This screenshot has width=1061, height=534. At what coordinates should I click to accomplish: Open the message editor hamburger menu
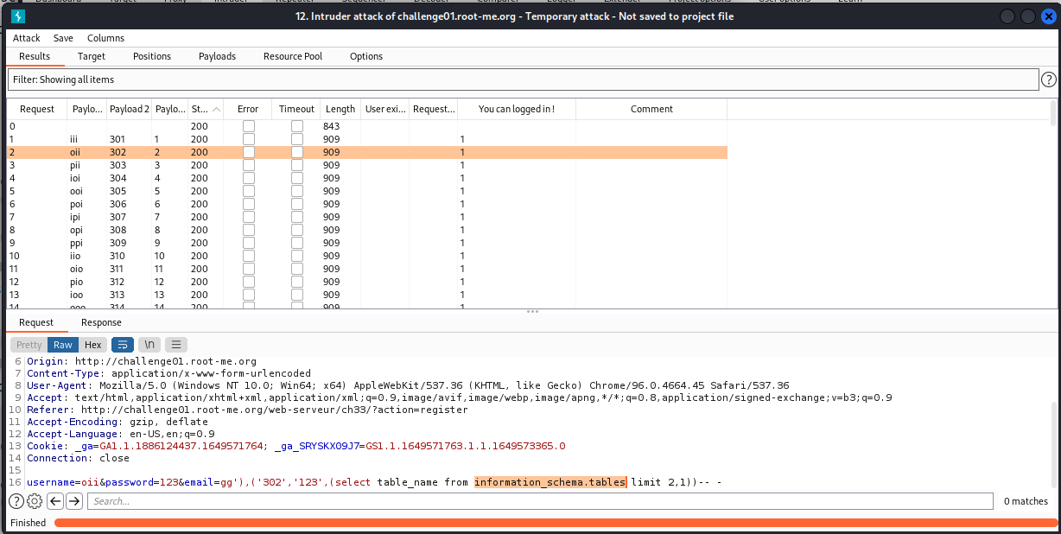pos(175,345)
